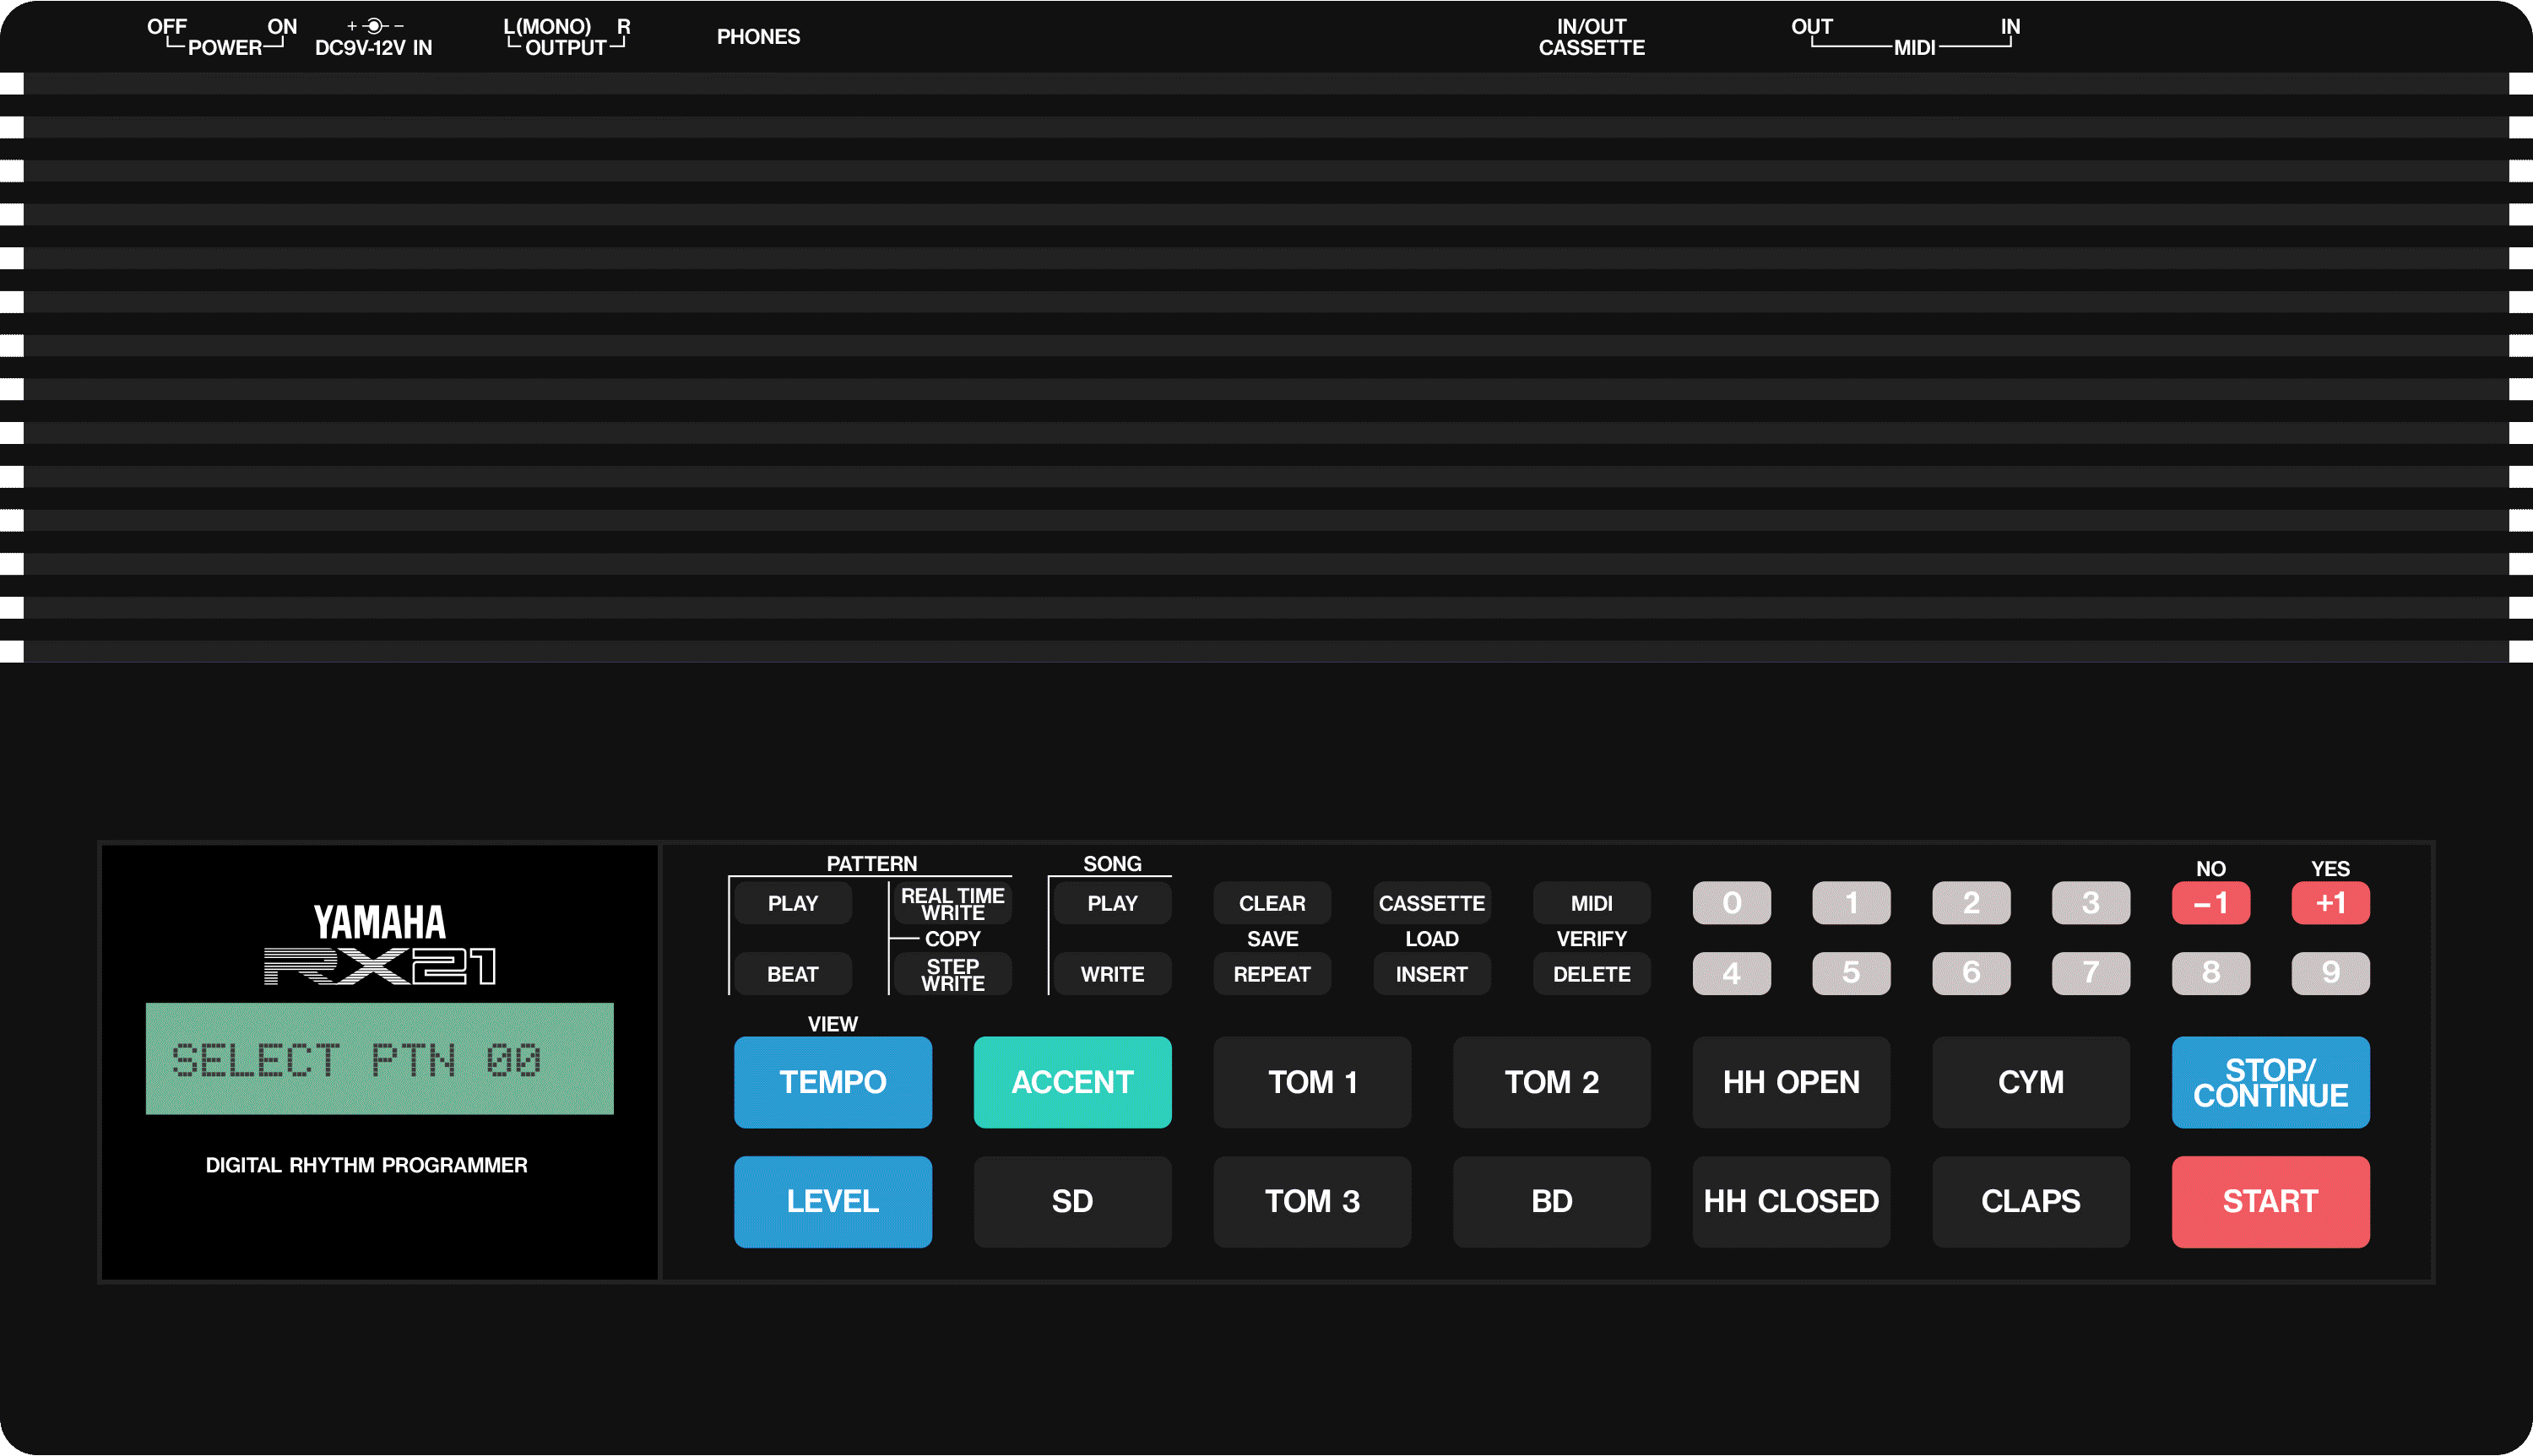Toggle the teal ACCENT button
Viewport: 2533px width, 1456px height.
tap(1072, 1082)
